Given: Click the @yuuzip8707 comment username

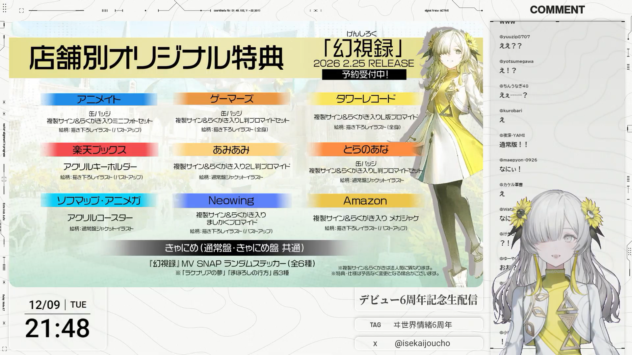Looking at the screenshot, I should 514,37.
